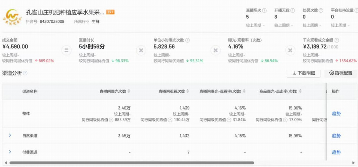This screenshot has height=167, width=358.
Task: Click the help icon next to 直播场次
Action: coord(264,10)
